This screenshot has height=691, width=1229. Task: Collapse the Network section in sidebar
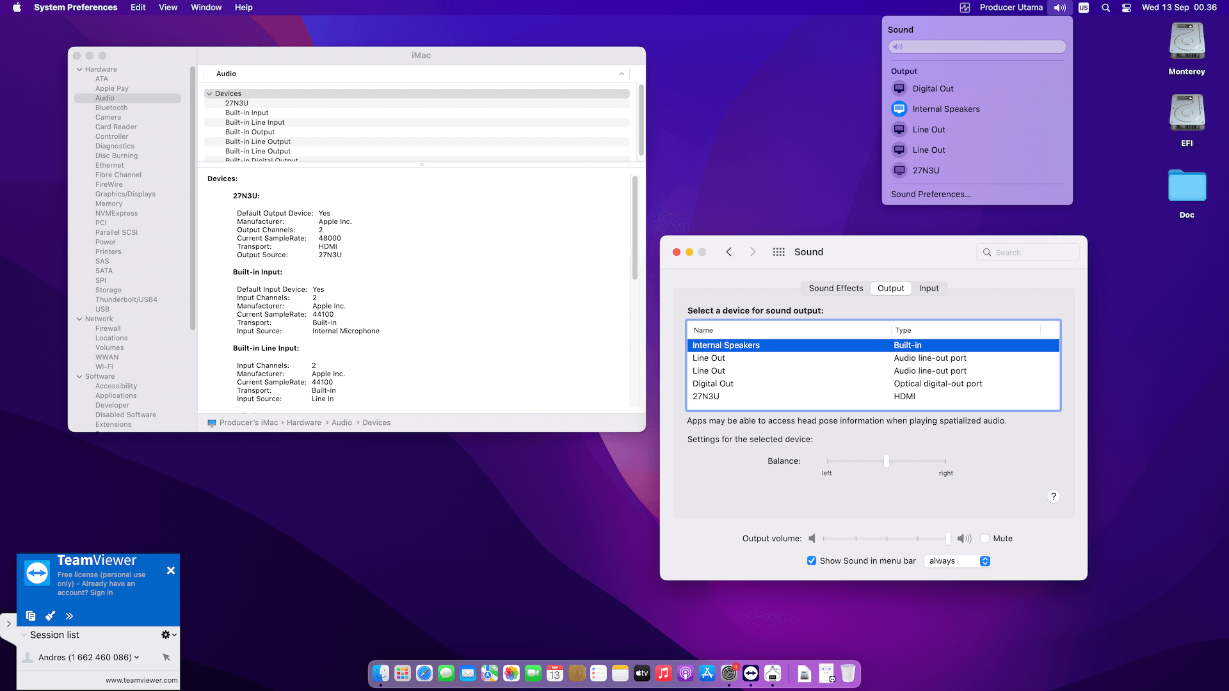[x=79, y=319]
